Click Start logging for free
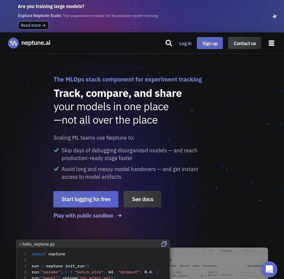284x279 pixels. (86, 199)
